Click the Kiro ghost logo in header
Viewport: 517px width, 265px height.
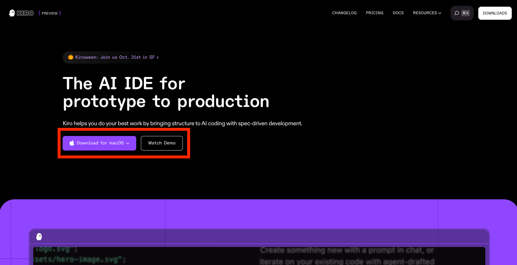click(12, 13)
